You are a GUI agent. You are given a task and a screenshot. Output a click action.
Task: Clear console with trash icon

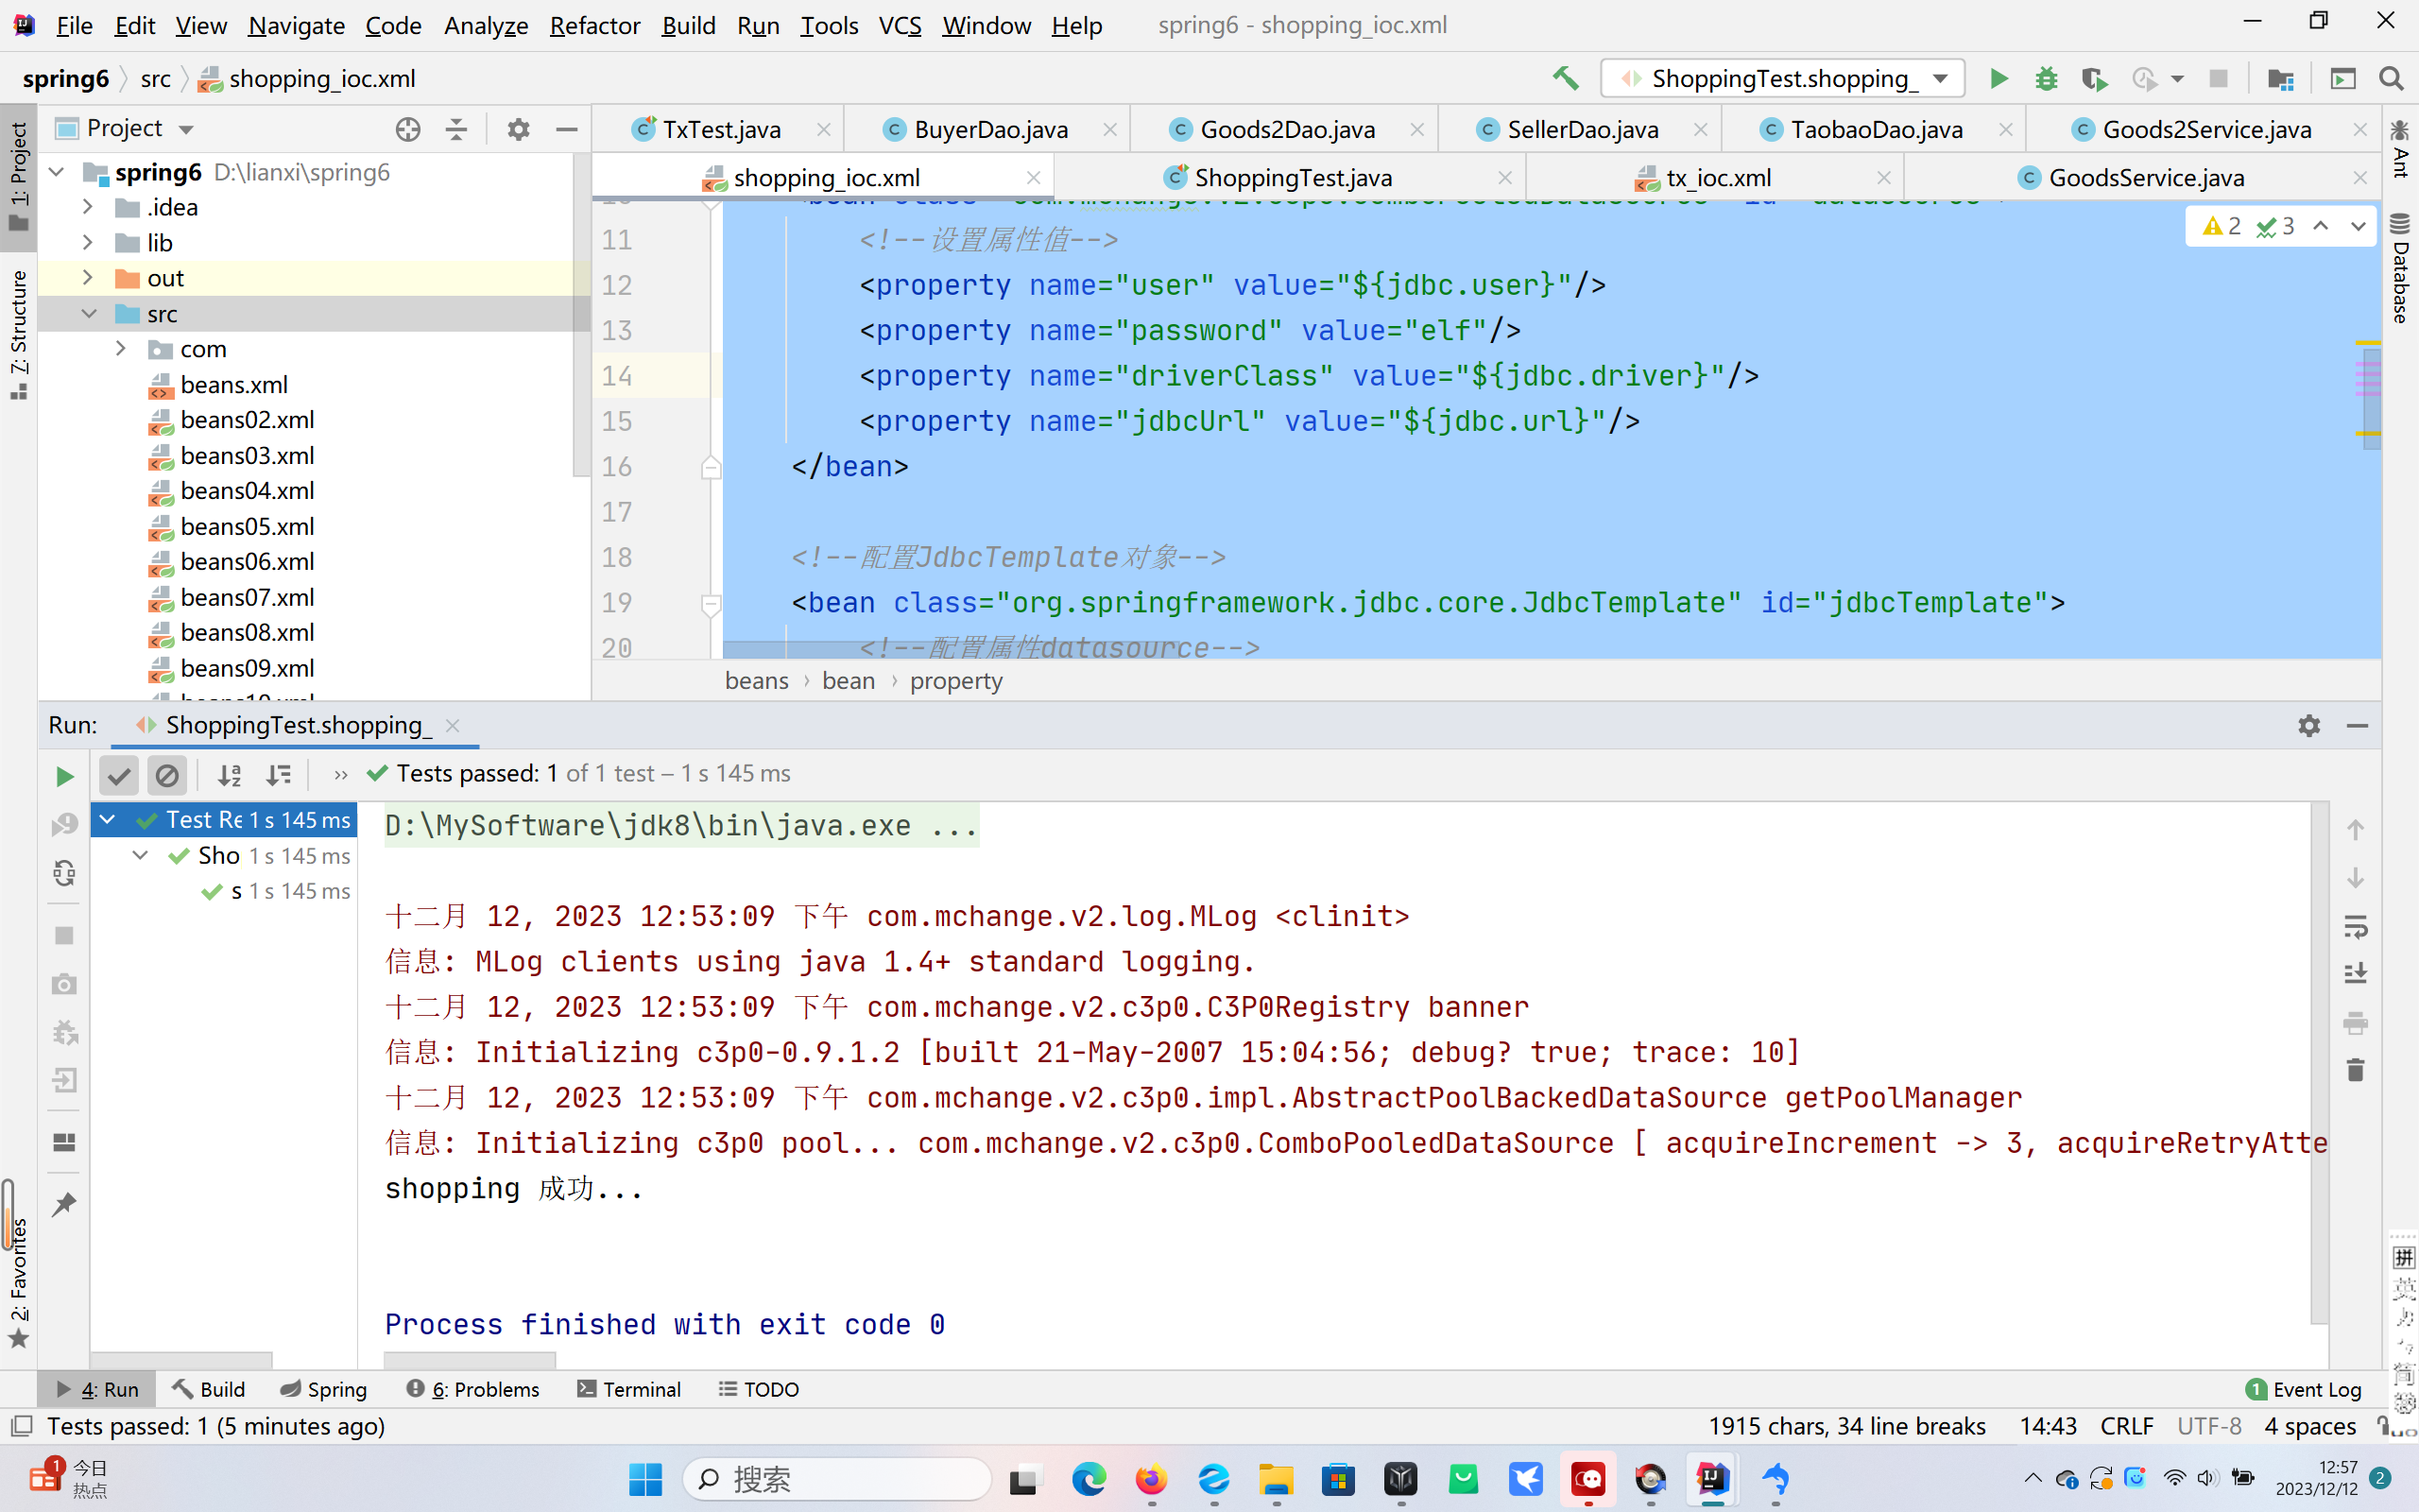(2355, 1070)
